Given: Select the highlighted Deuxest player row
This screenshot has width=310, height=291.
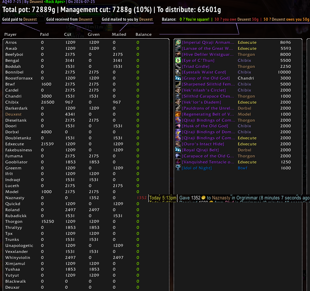Looking at the screenshot, I should pyautogui.click(x=86, y=114).
